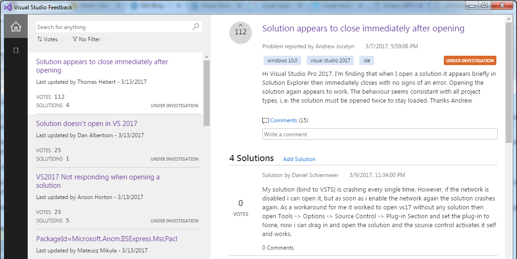Click the Write a comment field
Screen dimensions: 517x259
380,134
